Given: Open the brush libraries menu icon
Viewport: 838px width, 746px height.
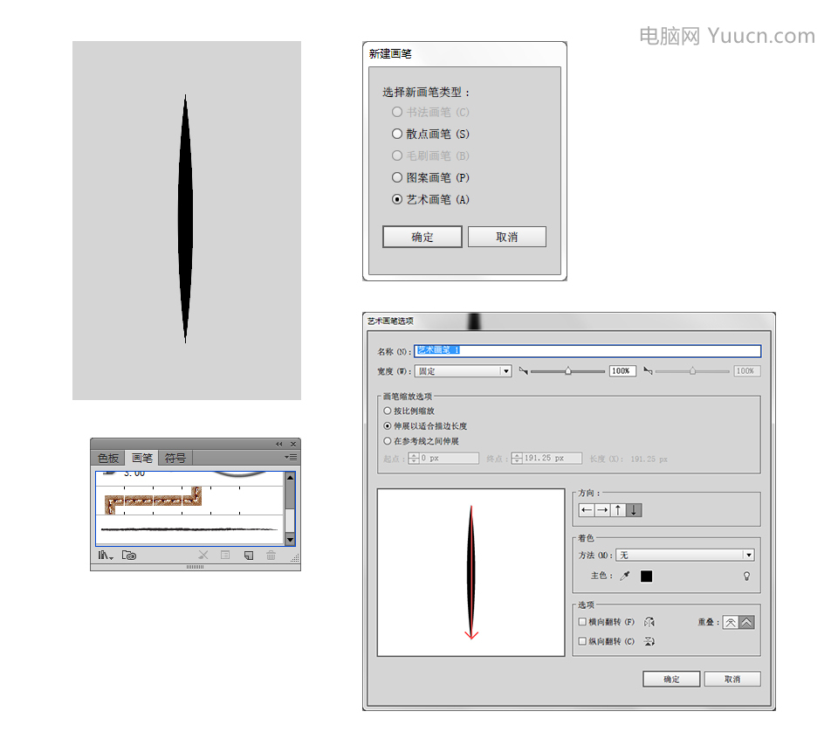Looking at the screenshot, I should click(x=106, y=556).
